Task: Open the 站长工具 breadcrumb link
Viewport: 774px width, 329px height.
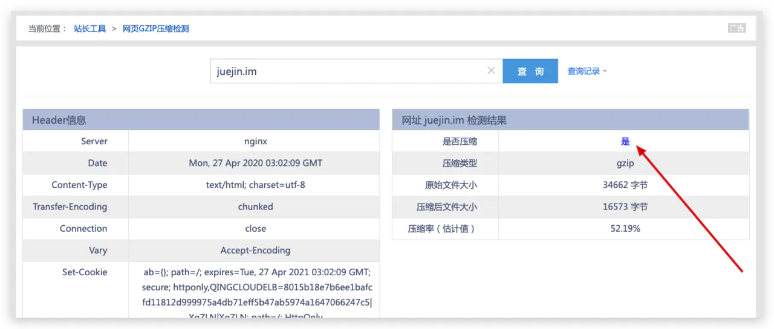Action: (x=90, y=28)
